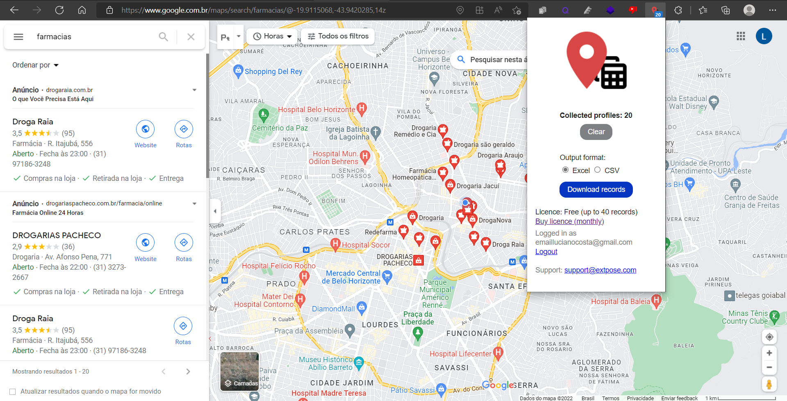The width and height of the screenshot is (787, 401).
Task: Open Camadas layers thumbnail
Action: (x=239, y=372)
